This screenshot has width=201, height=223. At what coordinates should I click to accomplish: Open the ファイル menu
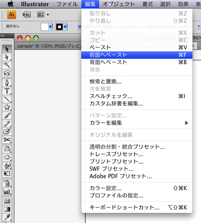67,4
